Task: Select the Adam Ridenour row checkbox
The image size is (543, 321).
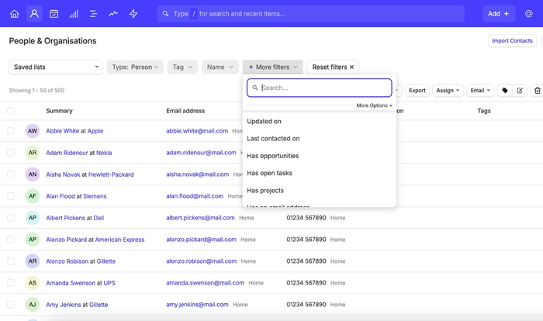Action: point(11,153)
